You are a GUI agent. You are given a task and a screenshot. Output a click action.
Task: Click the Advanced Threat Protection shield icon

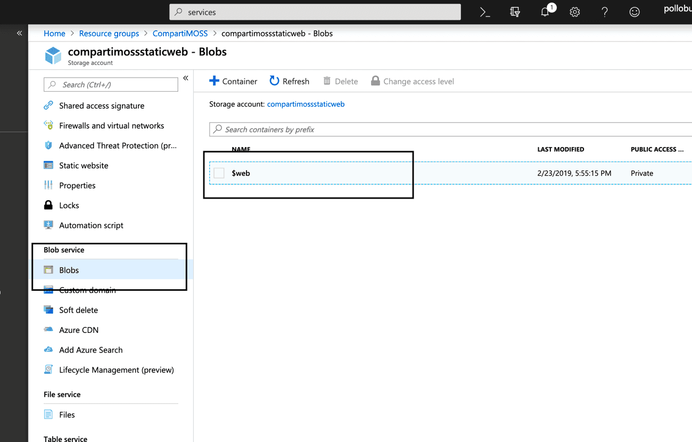coord(48,145)
